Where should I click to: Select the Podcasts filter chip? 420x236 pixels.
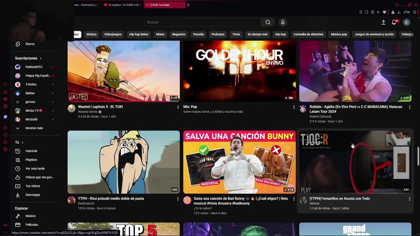pos(218,34)
